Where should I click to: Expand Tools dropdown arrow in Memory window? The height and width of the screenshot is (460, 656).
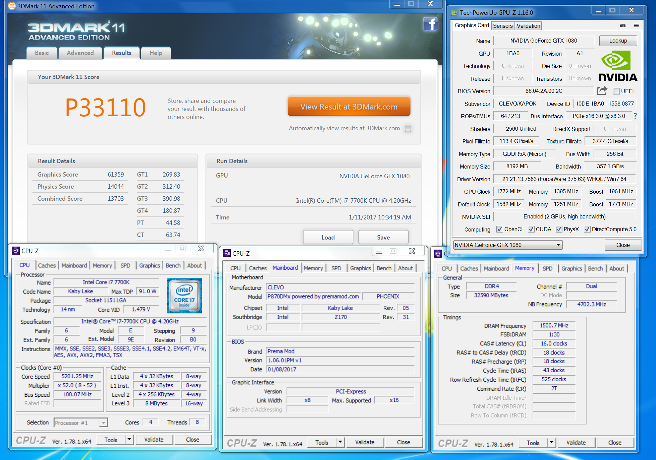(551, 443)
